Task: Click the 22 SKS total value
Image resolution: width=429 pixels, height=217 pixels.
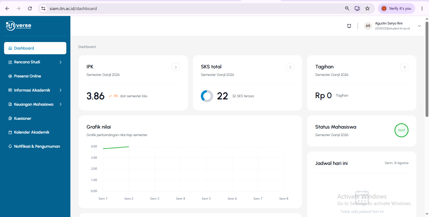Action: [x=223, y=96]
